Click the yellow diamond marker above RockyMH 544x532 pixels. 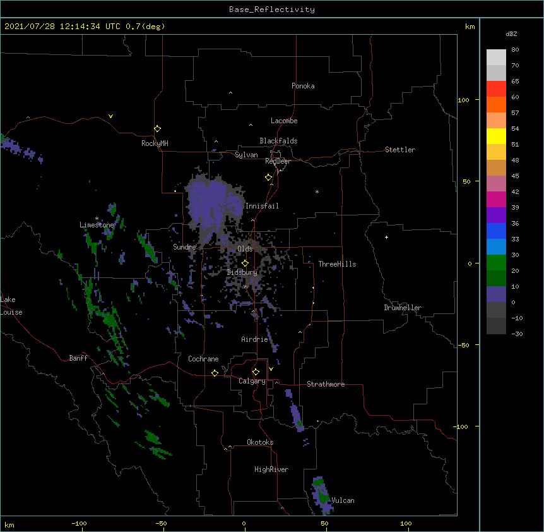click(x=158, y=129)
